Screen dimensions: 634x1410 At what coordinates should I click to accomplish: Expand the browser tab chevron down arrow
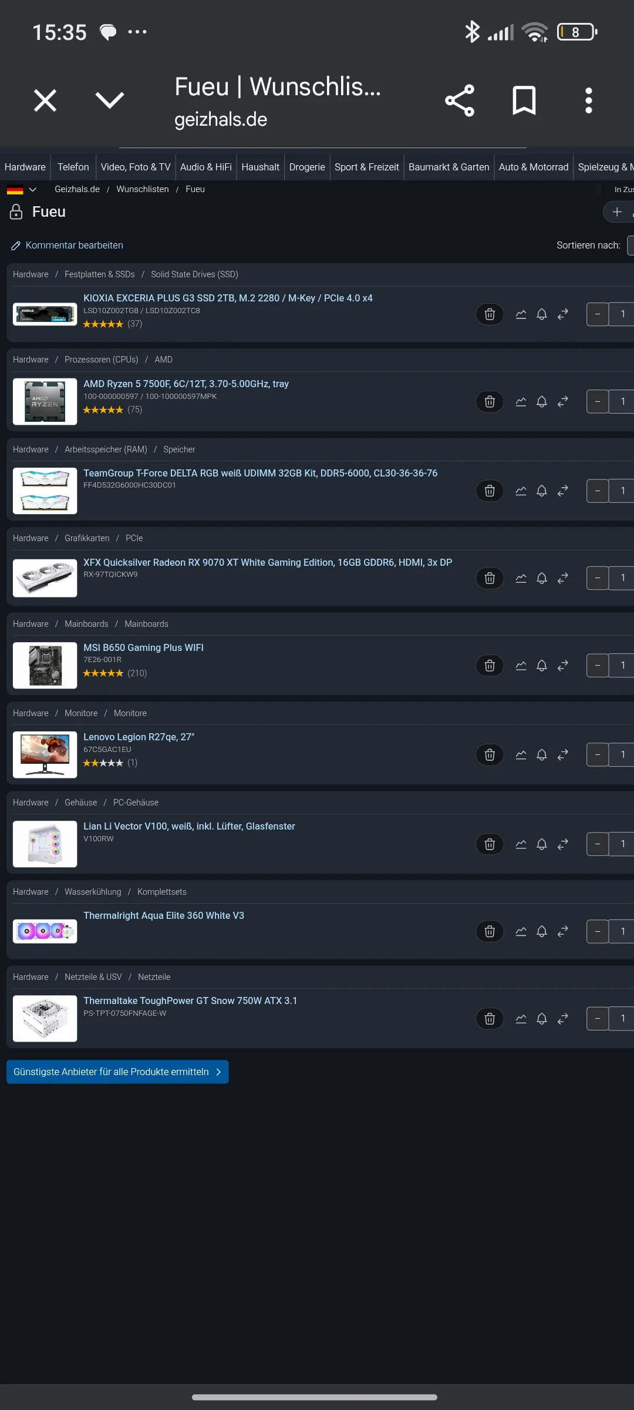(x=110, y=100)
